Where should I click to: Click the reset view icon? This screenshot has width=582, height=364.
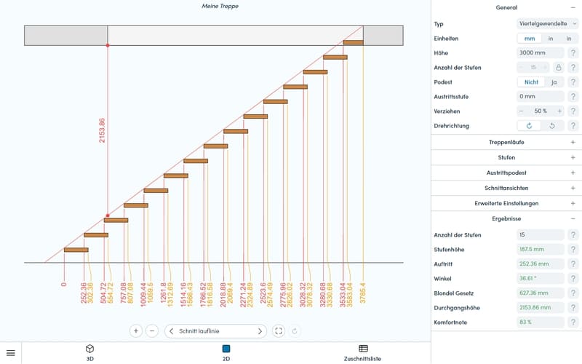coord(295,331)
